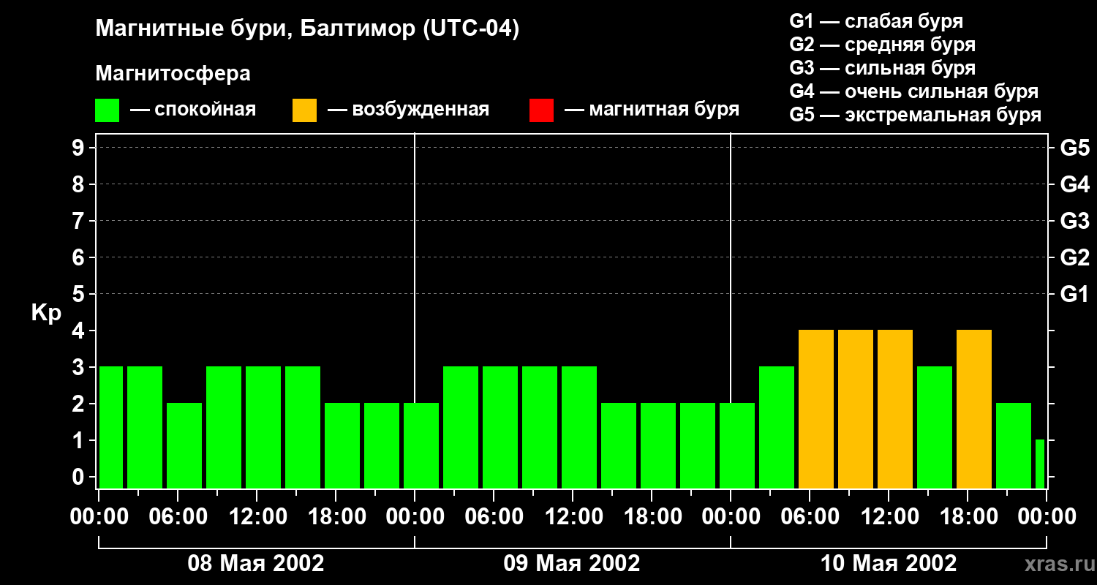Viewport: 1097px width, 585px height.
Task: Select the "09 Мая 2002" date label
Action: 572,564
